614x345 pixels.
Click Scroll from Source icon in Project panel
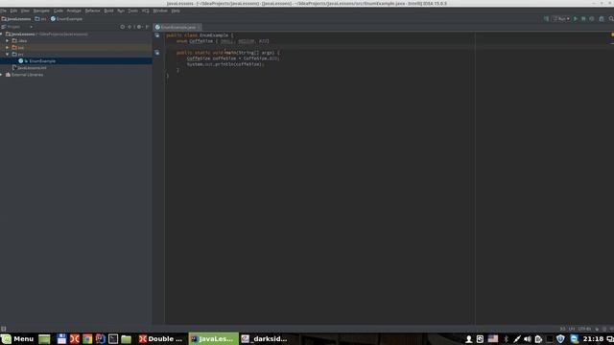123,27
